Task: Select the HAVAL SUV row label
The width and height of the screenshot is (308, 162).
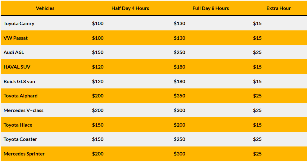Action: (17, 67)
